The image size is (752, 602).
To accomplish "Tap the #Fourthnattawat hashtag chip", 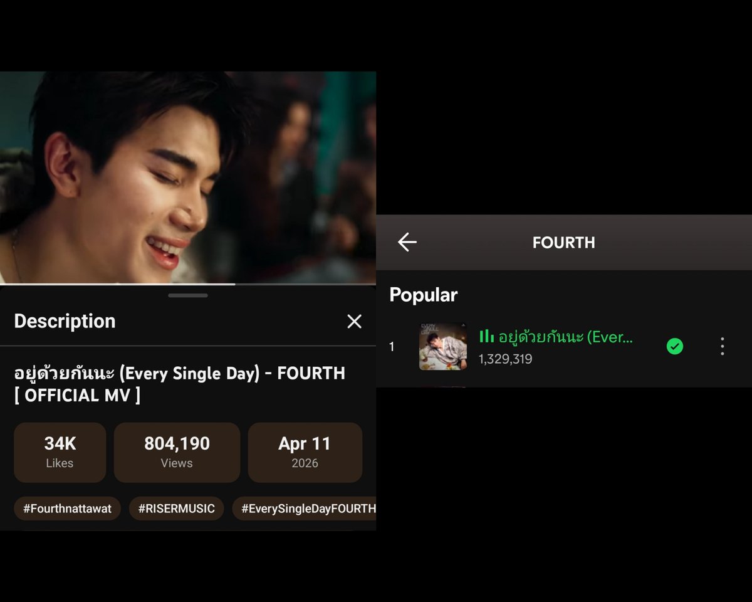I will (x=67, y=509).
